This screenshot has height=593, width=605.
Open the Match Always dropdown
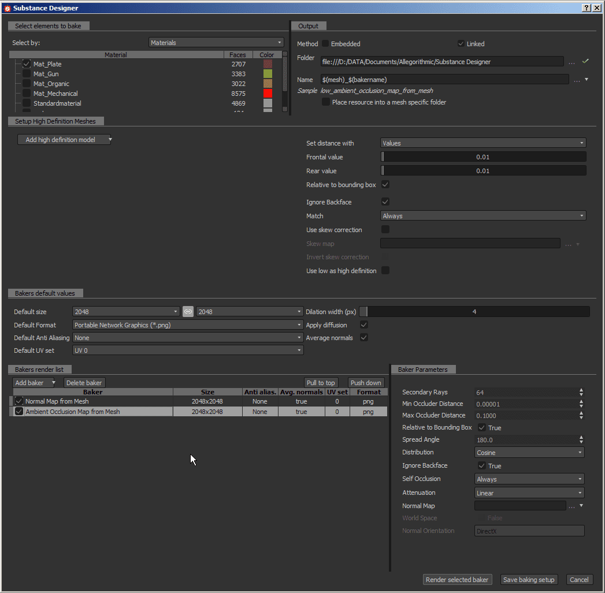click(x=483, y=216)
